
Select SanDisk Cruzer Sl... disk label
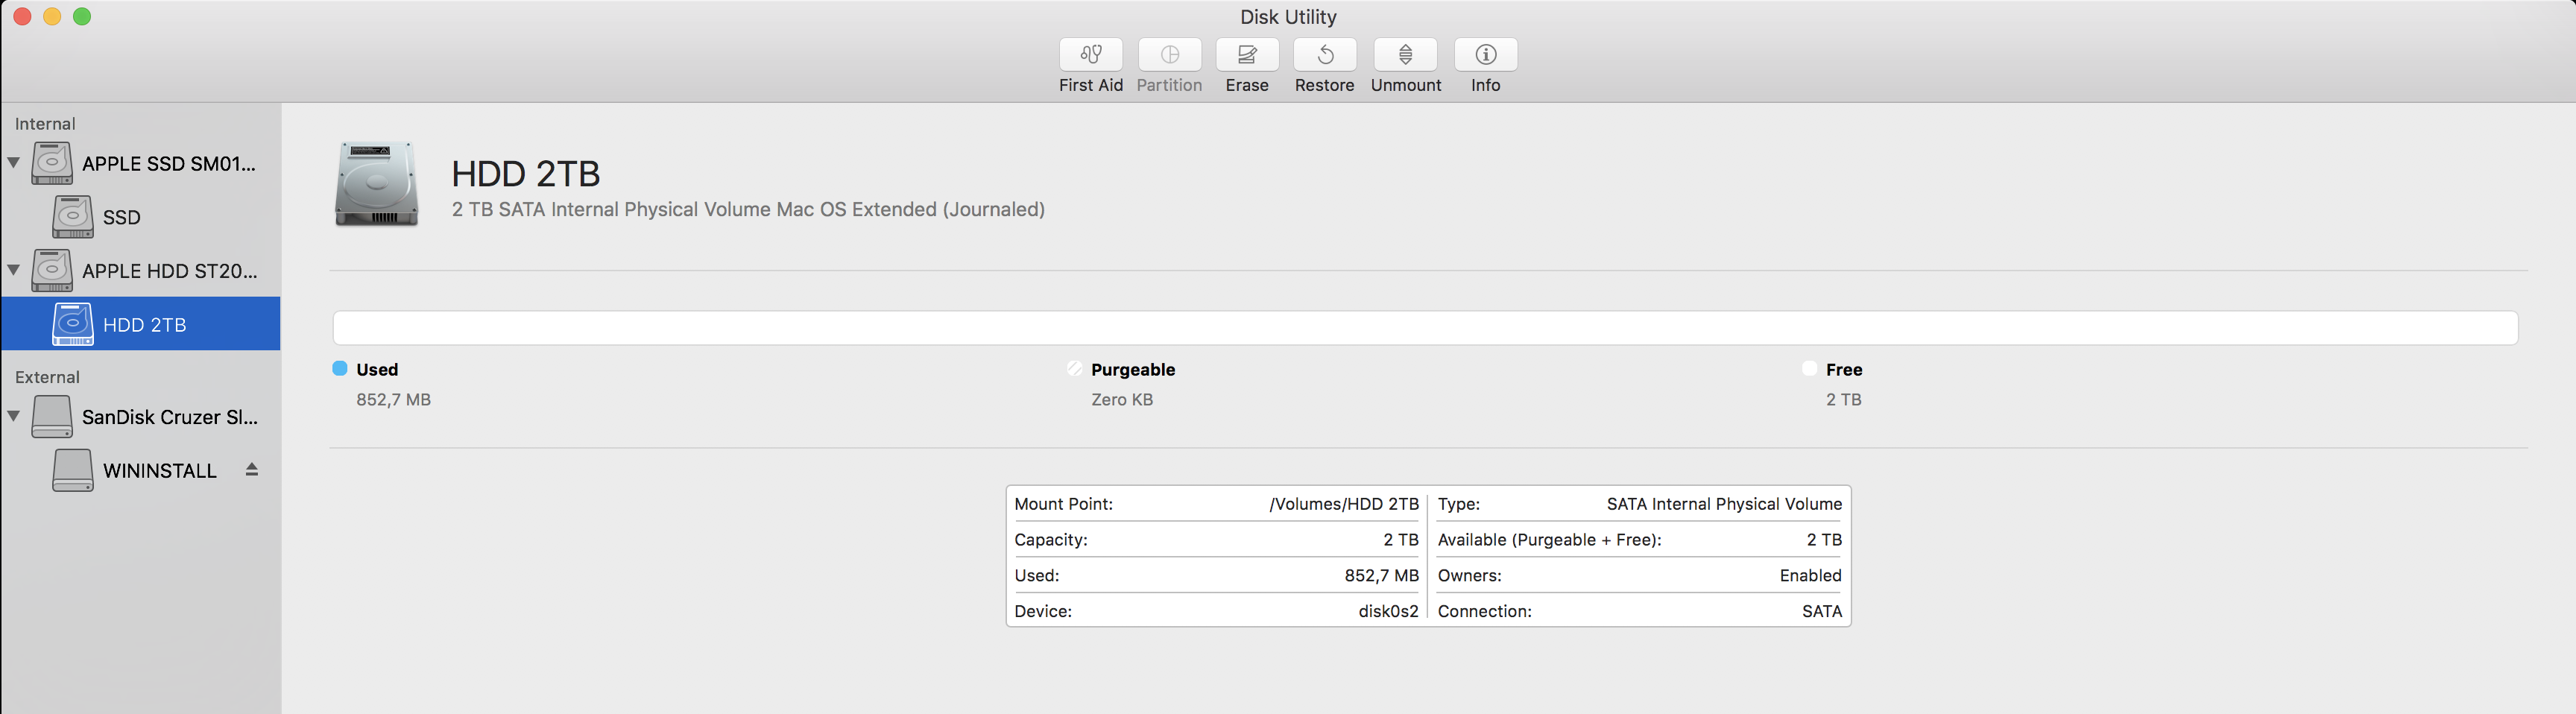170,417
